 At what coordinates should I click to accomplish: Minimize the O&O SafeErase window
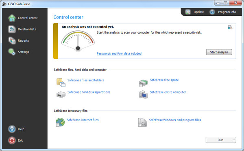pos(218,3)
